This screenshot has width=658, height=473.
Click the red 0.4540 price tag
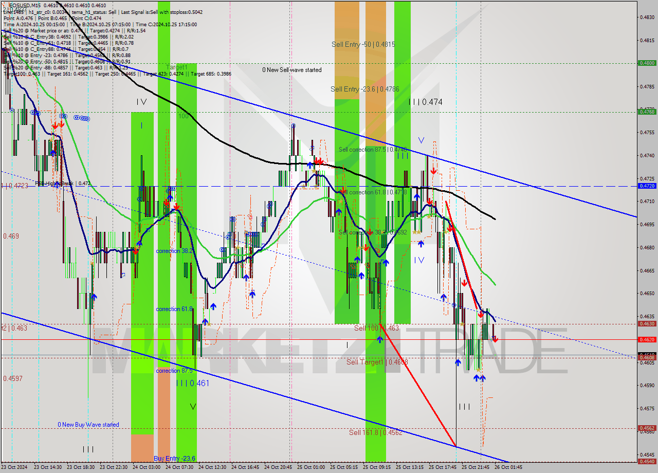click(647, 461)
